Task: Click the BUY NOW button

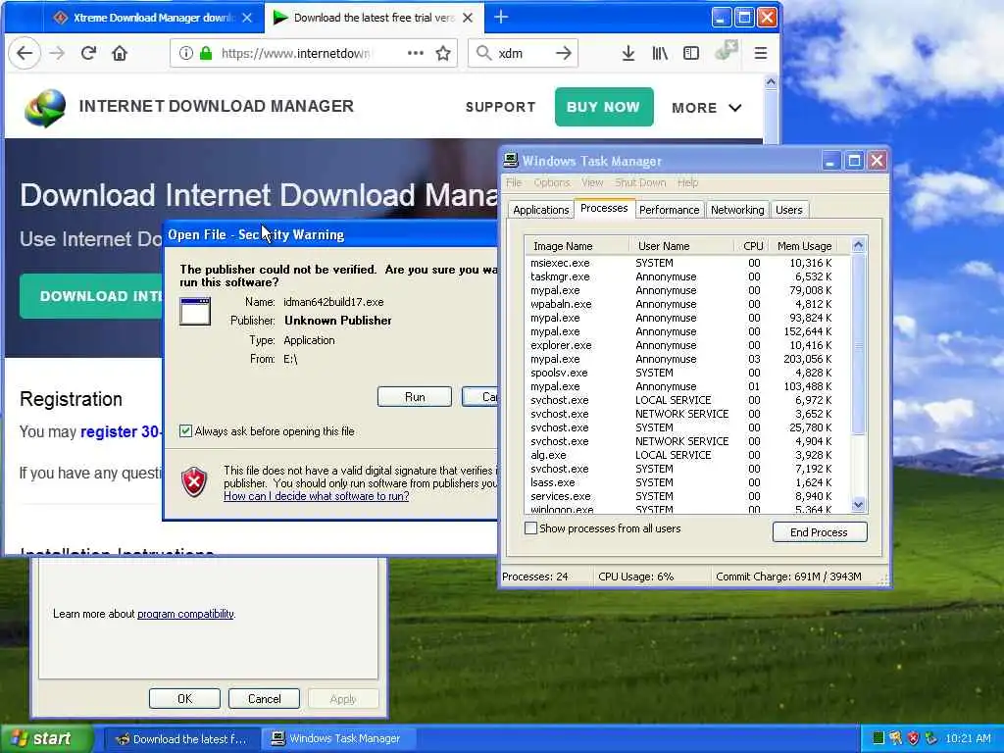Action: pyautogui.click(x=604, y=107)
